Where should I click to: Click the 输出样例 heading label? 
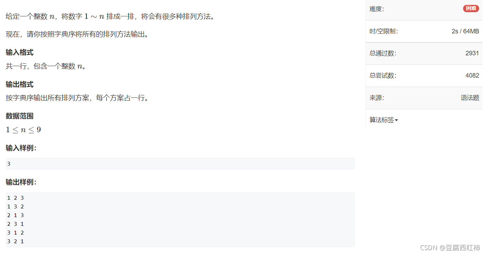21,182
